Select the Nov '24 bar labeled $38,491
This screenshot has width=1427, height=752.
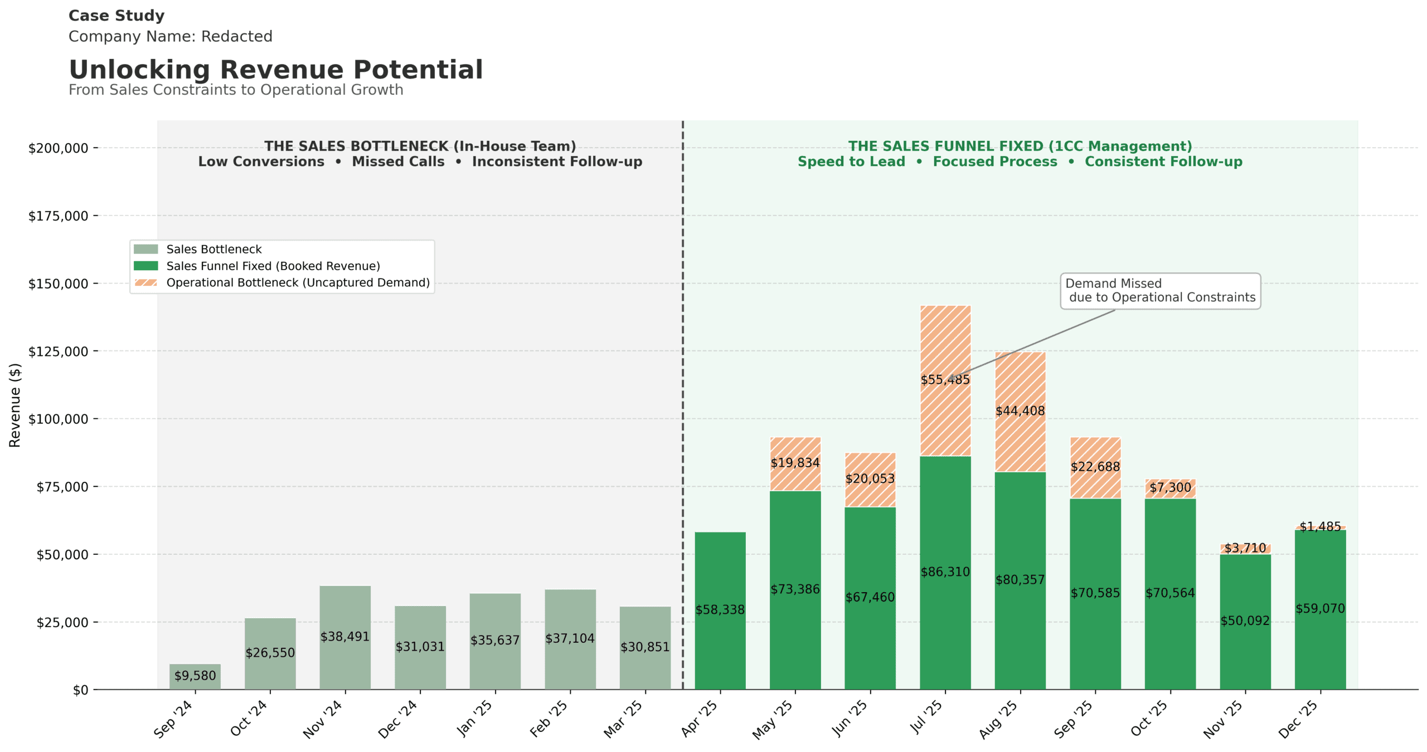point(345,637)
